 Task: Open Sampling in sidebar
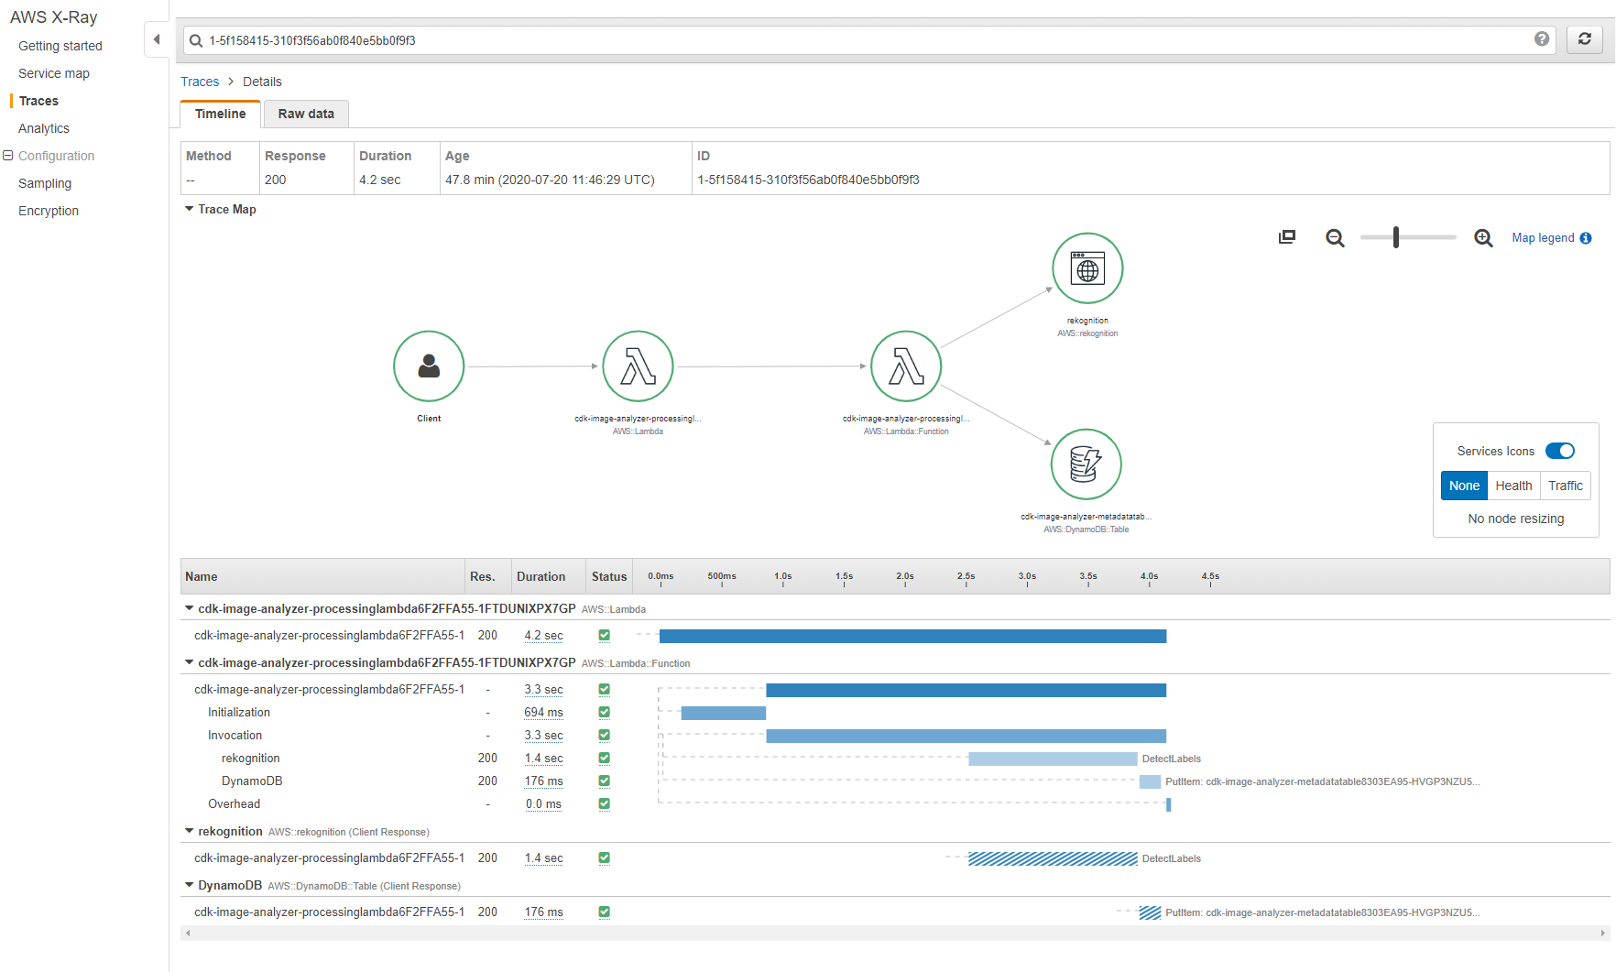(x=45, y=183)
